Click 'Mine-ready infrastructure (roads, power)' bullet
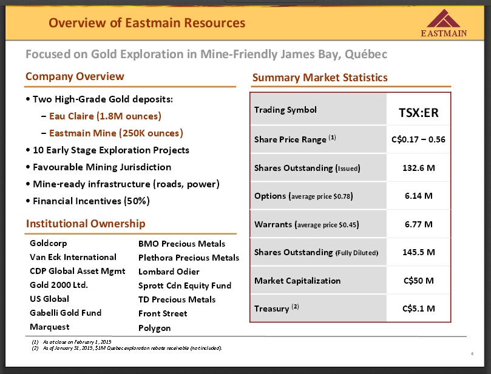The width and height of the screenshot is (491, 374). tap(123, 184)
